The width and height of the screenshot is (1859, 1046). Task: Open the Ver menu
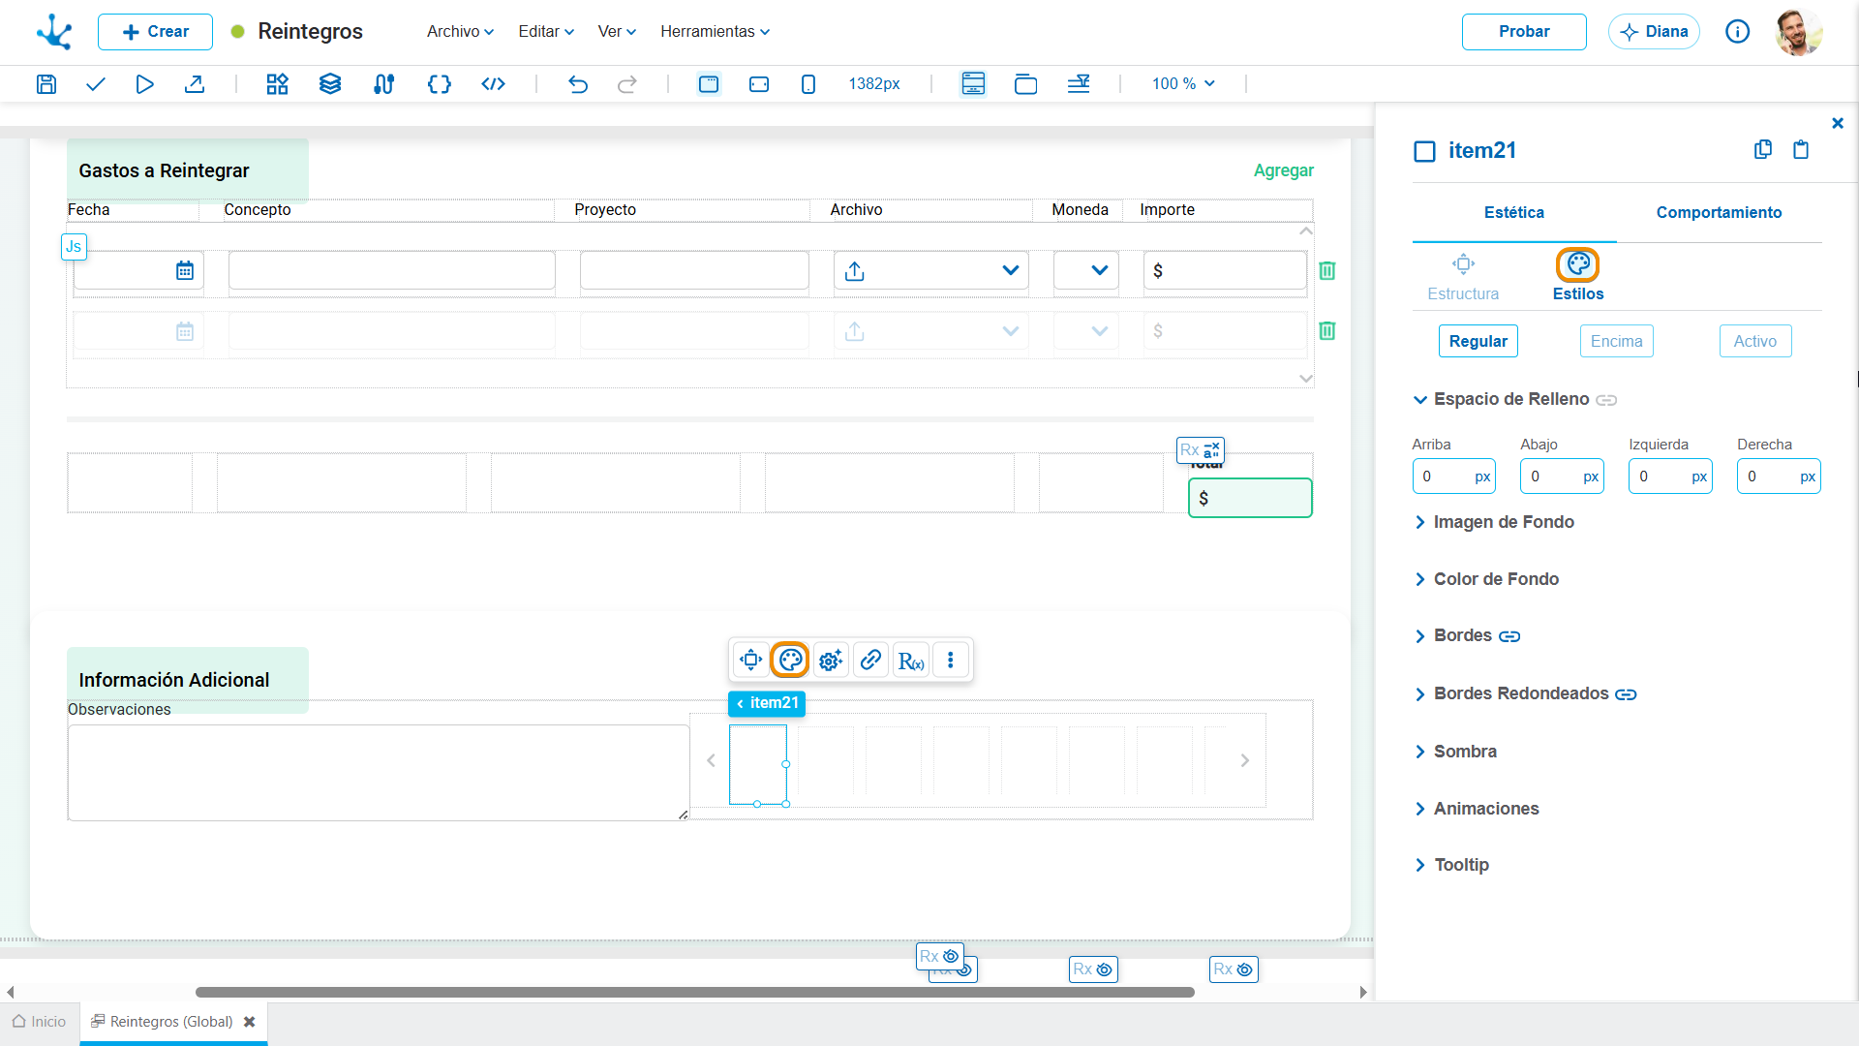pos(617,32)
